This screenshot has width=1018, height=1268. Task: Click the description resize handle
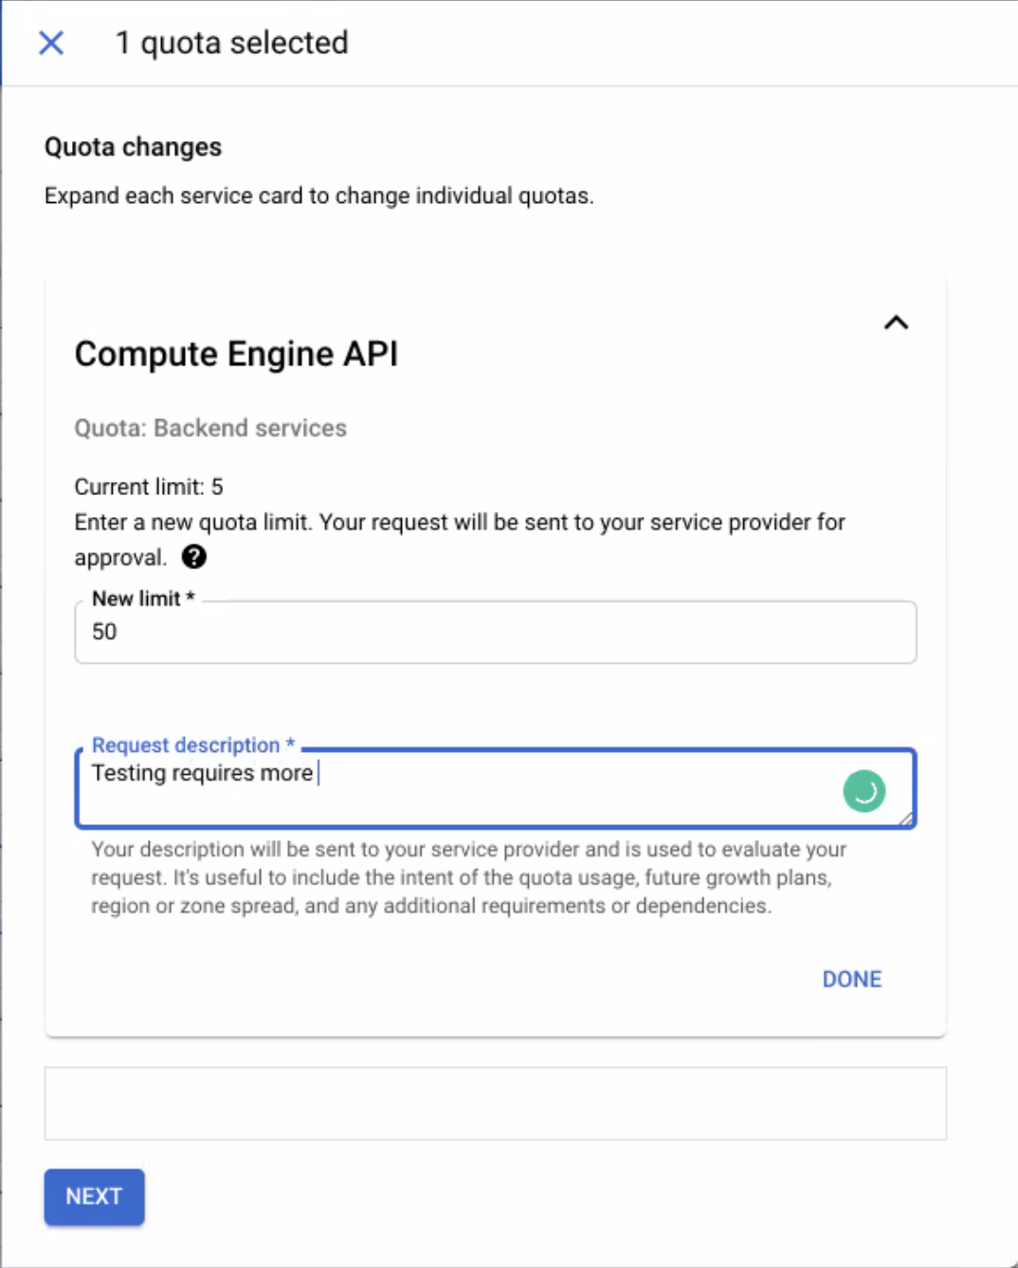pyautogui.click(x=907, y=819)
